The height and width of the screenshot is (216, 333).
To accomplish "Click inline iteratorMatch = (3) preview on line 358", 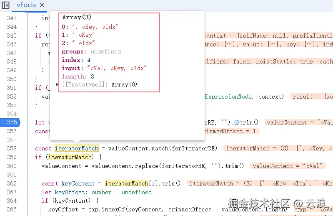I will point(278,148).
